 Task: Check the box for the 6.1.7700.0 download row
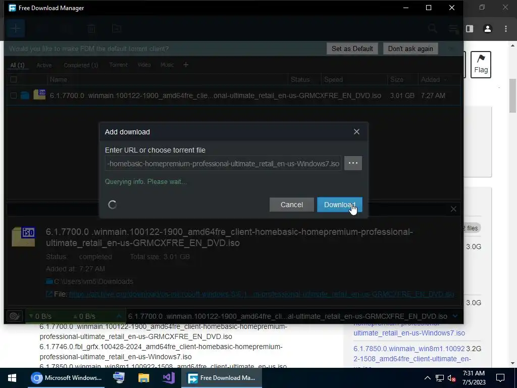pyautogui.click(x=14, y=95)
